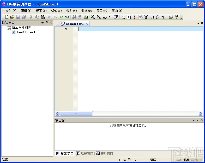Close the 浏览窗口 panel

click(x=51, y=23)
